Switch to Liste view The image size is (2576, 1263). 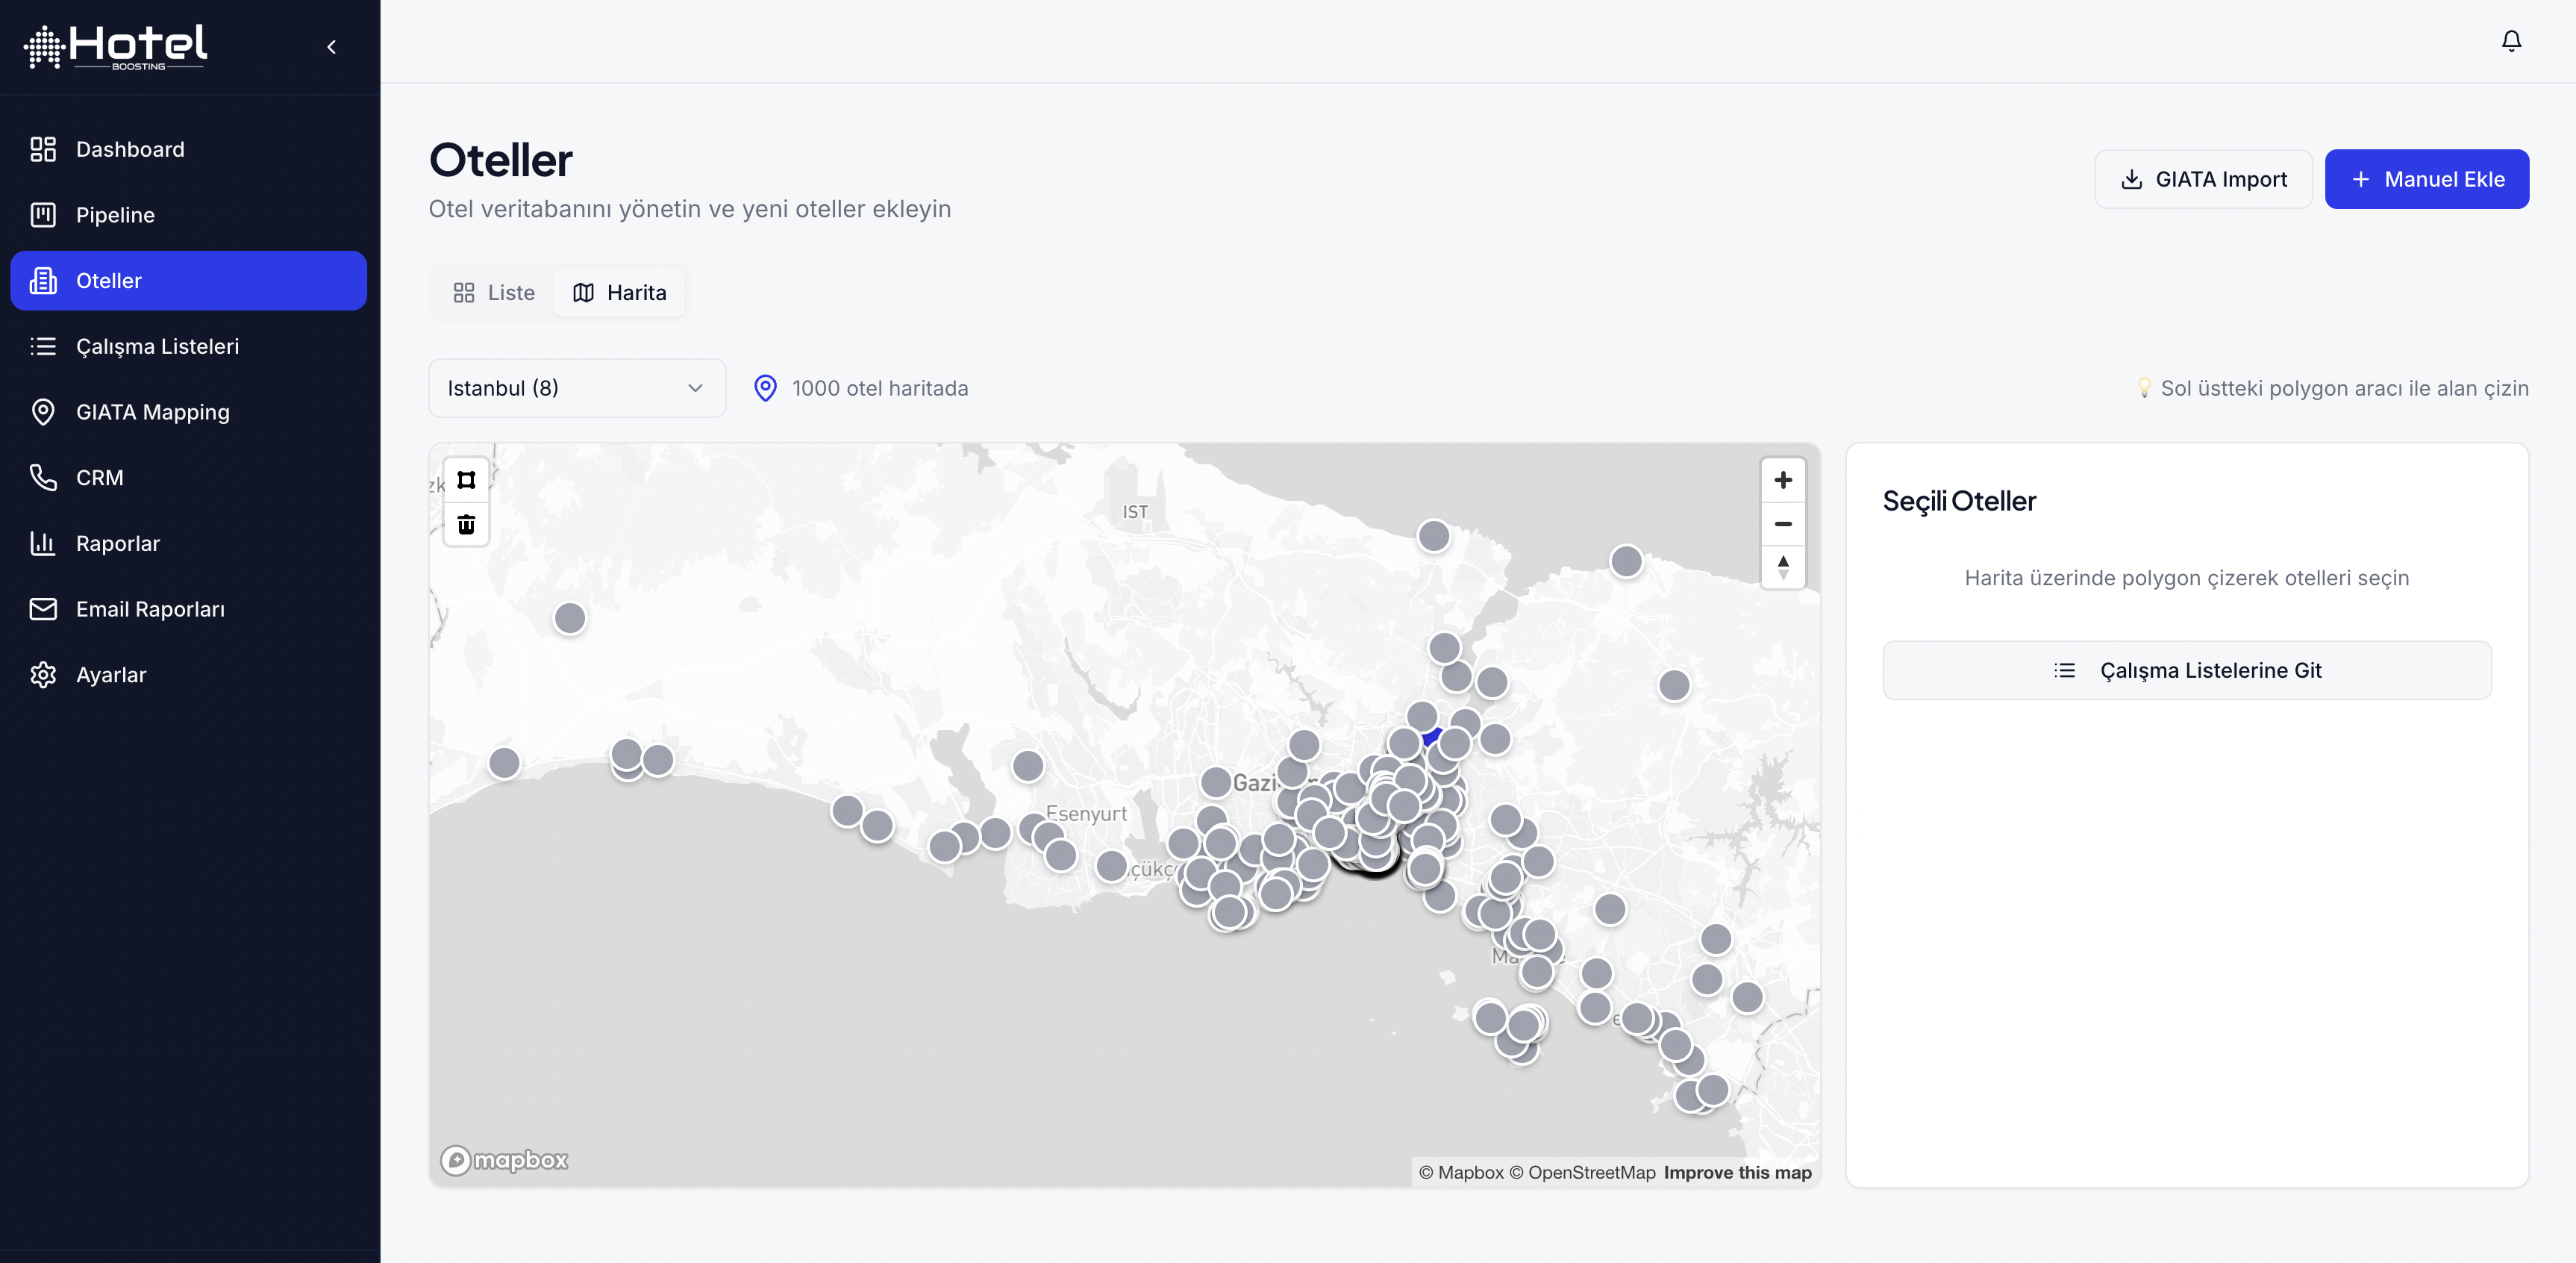click(494, 293)
